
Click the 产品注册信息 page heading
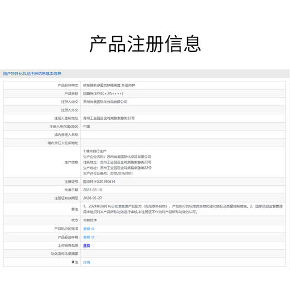pyautogui.click(x=145, y=44)
